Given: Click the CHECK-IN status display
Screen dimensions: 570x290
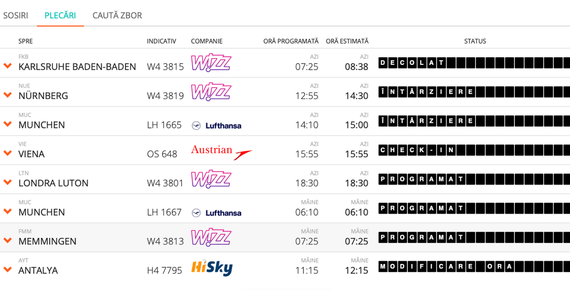Looking at the screenshot, I should click(x=474, y=150).
